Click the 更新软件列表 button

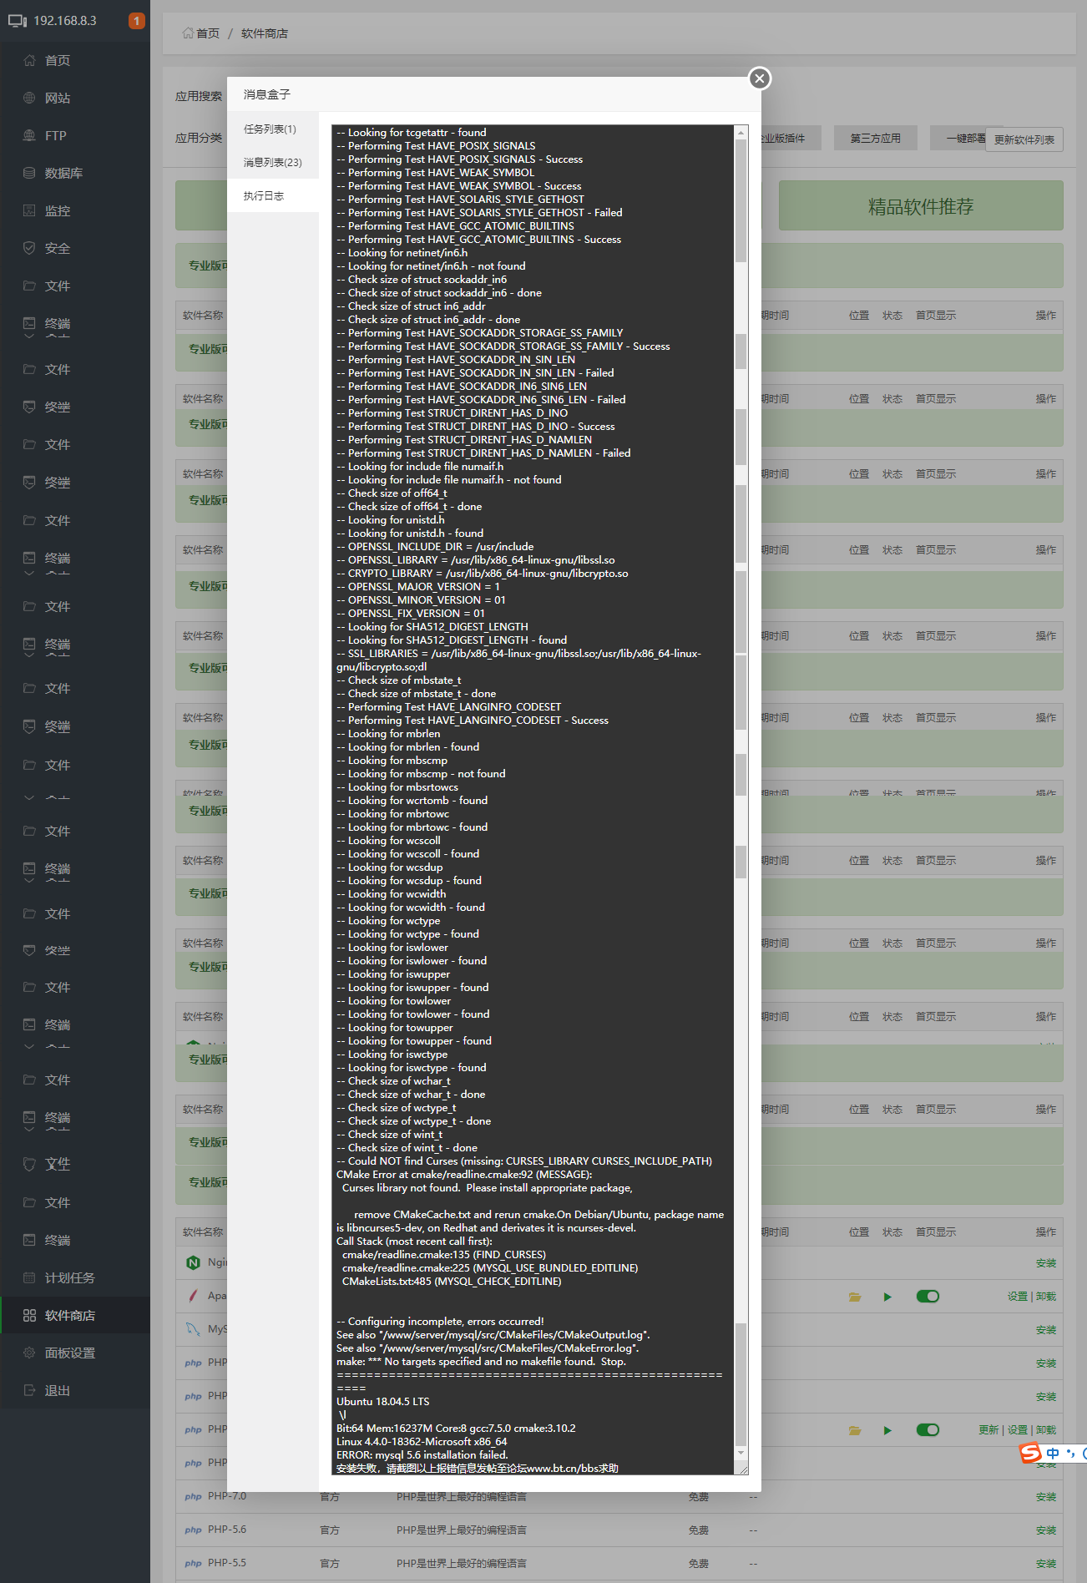[x=1024, y=139]
